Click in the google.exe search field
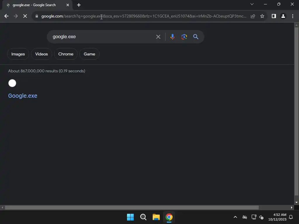299x224 pixels. tap(103, 36)
